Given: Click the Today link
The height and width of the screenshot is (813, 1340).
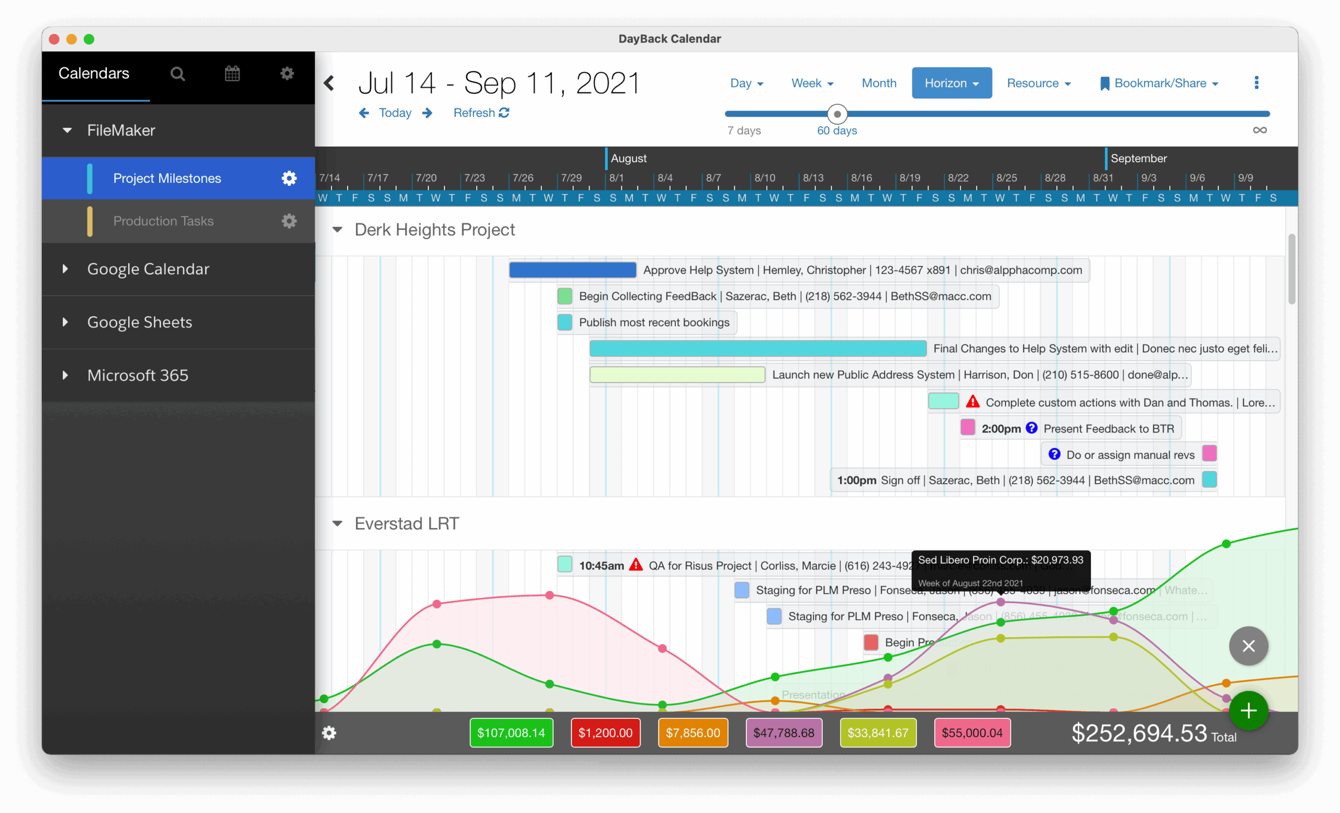Looking at the screenshot, I should pyautogui.click(x=395, y=113).
